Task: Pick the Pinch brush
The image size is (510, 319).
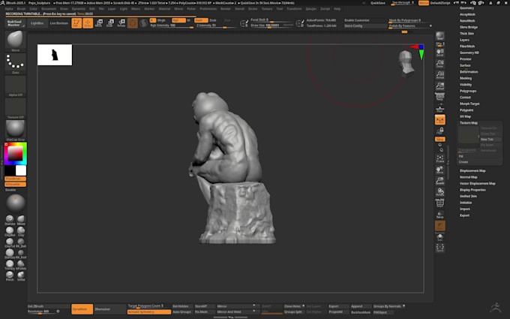Action: [x=10, y=276]
